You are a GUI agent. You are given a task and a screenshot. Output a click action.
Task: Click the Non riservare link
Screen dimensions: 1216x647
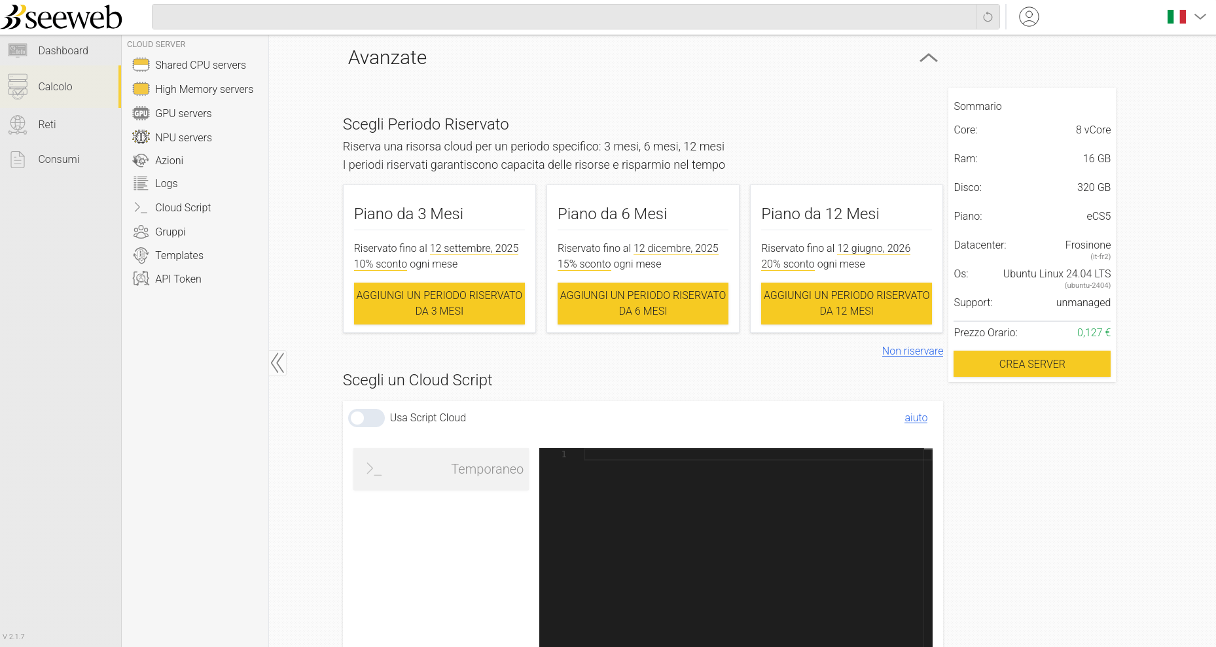pyautogui.click(x=912, y=351)
